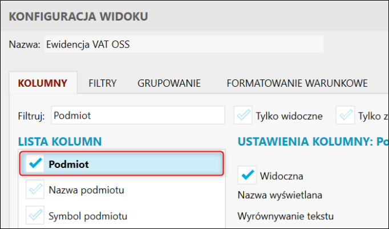Image resolution: width=389 pixels, height=229 pixels.
Task: Check the Symbol podmiotu column checkbox
Action: pyautogui.click(x=35, y=216)
